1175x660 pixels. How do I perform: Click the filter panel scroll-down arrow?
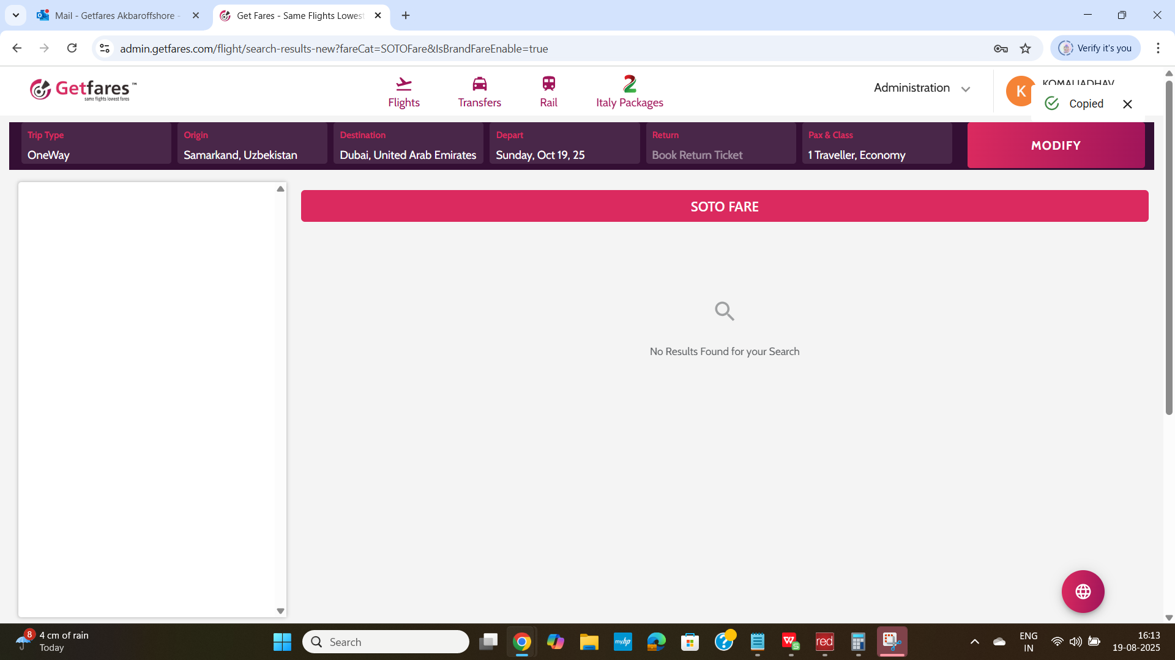pyautogui.click(x=280, y=611)
